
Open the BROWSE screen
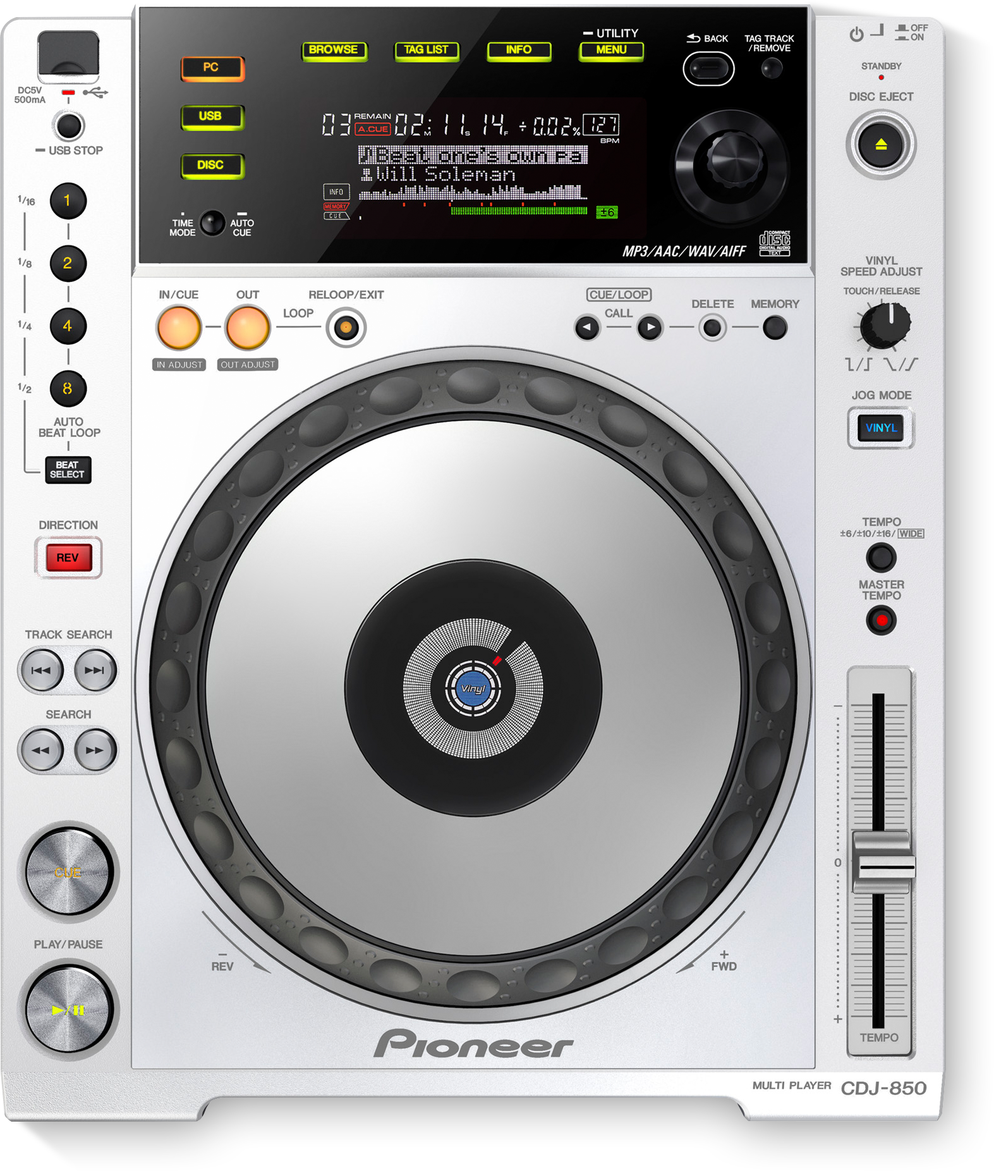coord(334,50)
